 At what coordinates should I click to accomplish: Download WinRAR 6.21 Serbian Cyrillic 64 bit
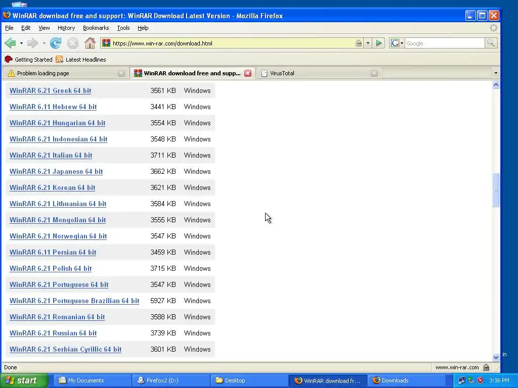tap(65, 350)
